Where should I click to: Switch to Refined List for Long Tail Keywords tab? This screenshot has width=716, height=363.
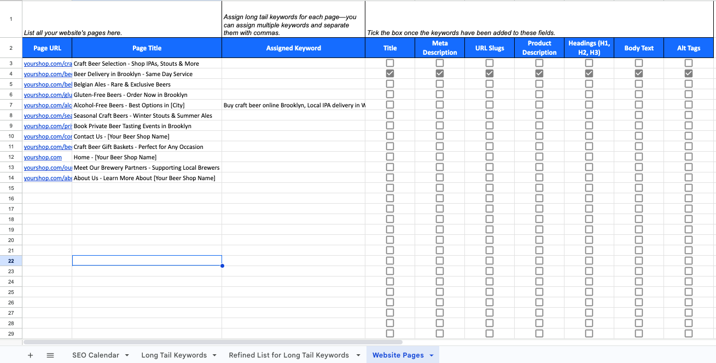pos(288,355)
